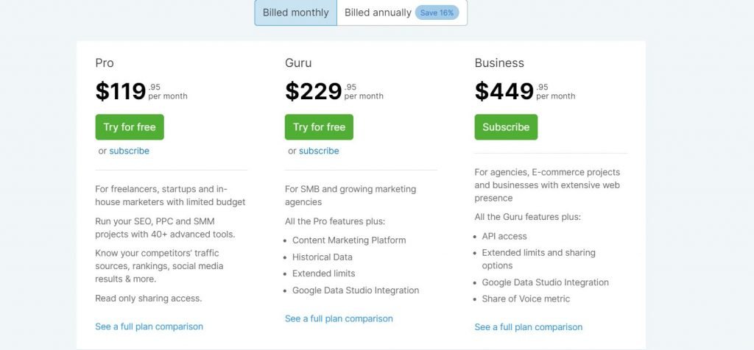Click API access feature item

tap(504, 236)
